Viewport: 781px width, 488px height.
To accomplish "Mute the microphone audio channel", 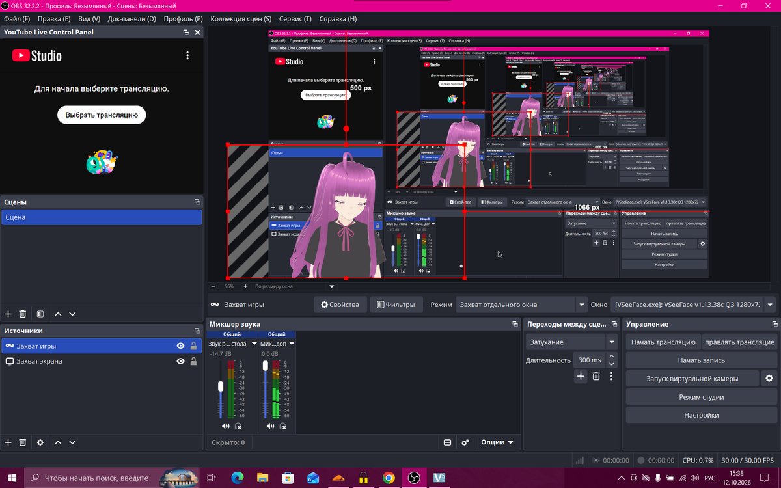I will (x=270, y=426).
